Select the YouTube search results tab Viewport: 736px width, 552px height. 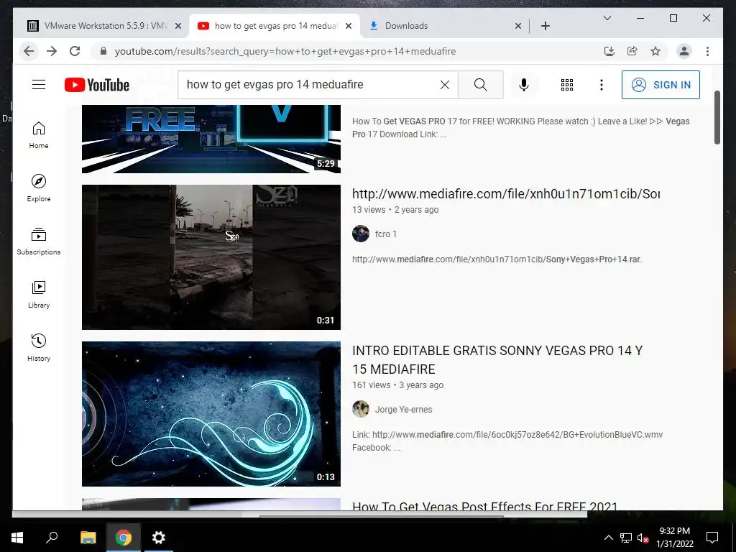point(275,26)
